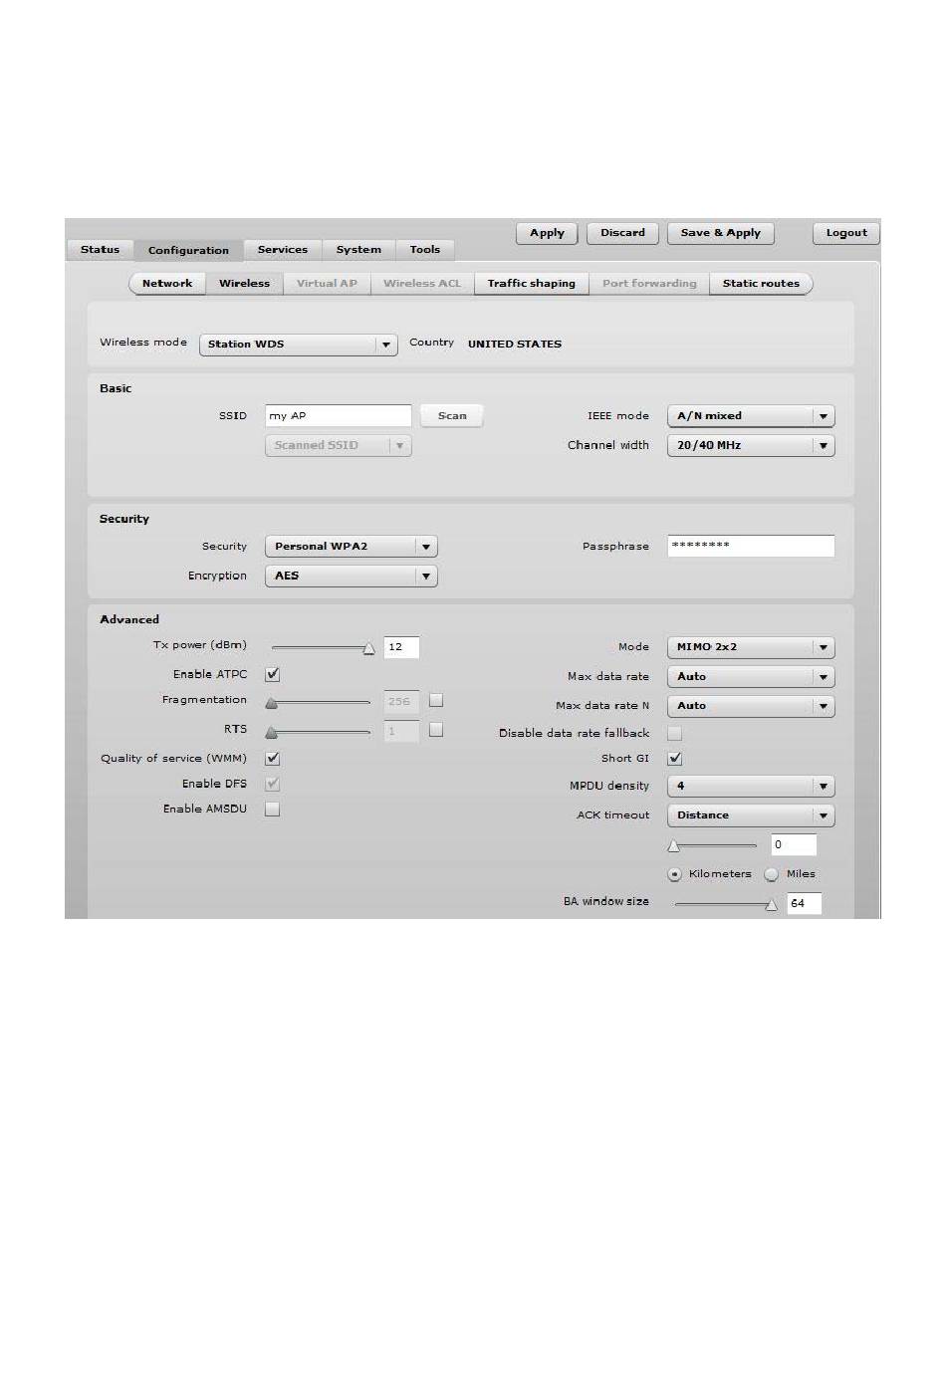This screenshot has width=946, height=1391.
Task: Select the Kilometers radio button
Action: coord(674,875)
